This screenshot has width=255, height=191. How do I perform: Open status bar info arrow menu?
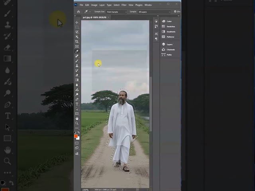(x=122, y=189)
